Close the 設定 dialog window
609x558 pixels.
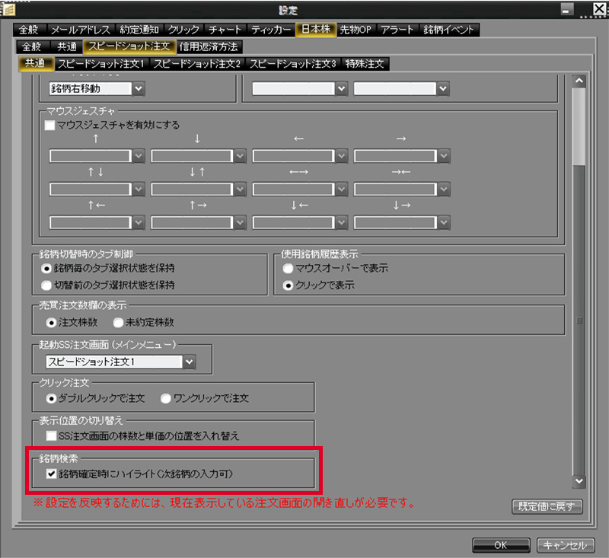pos(599,9)
